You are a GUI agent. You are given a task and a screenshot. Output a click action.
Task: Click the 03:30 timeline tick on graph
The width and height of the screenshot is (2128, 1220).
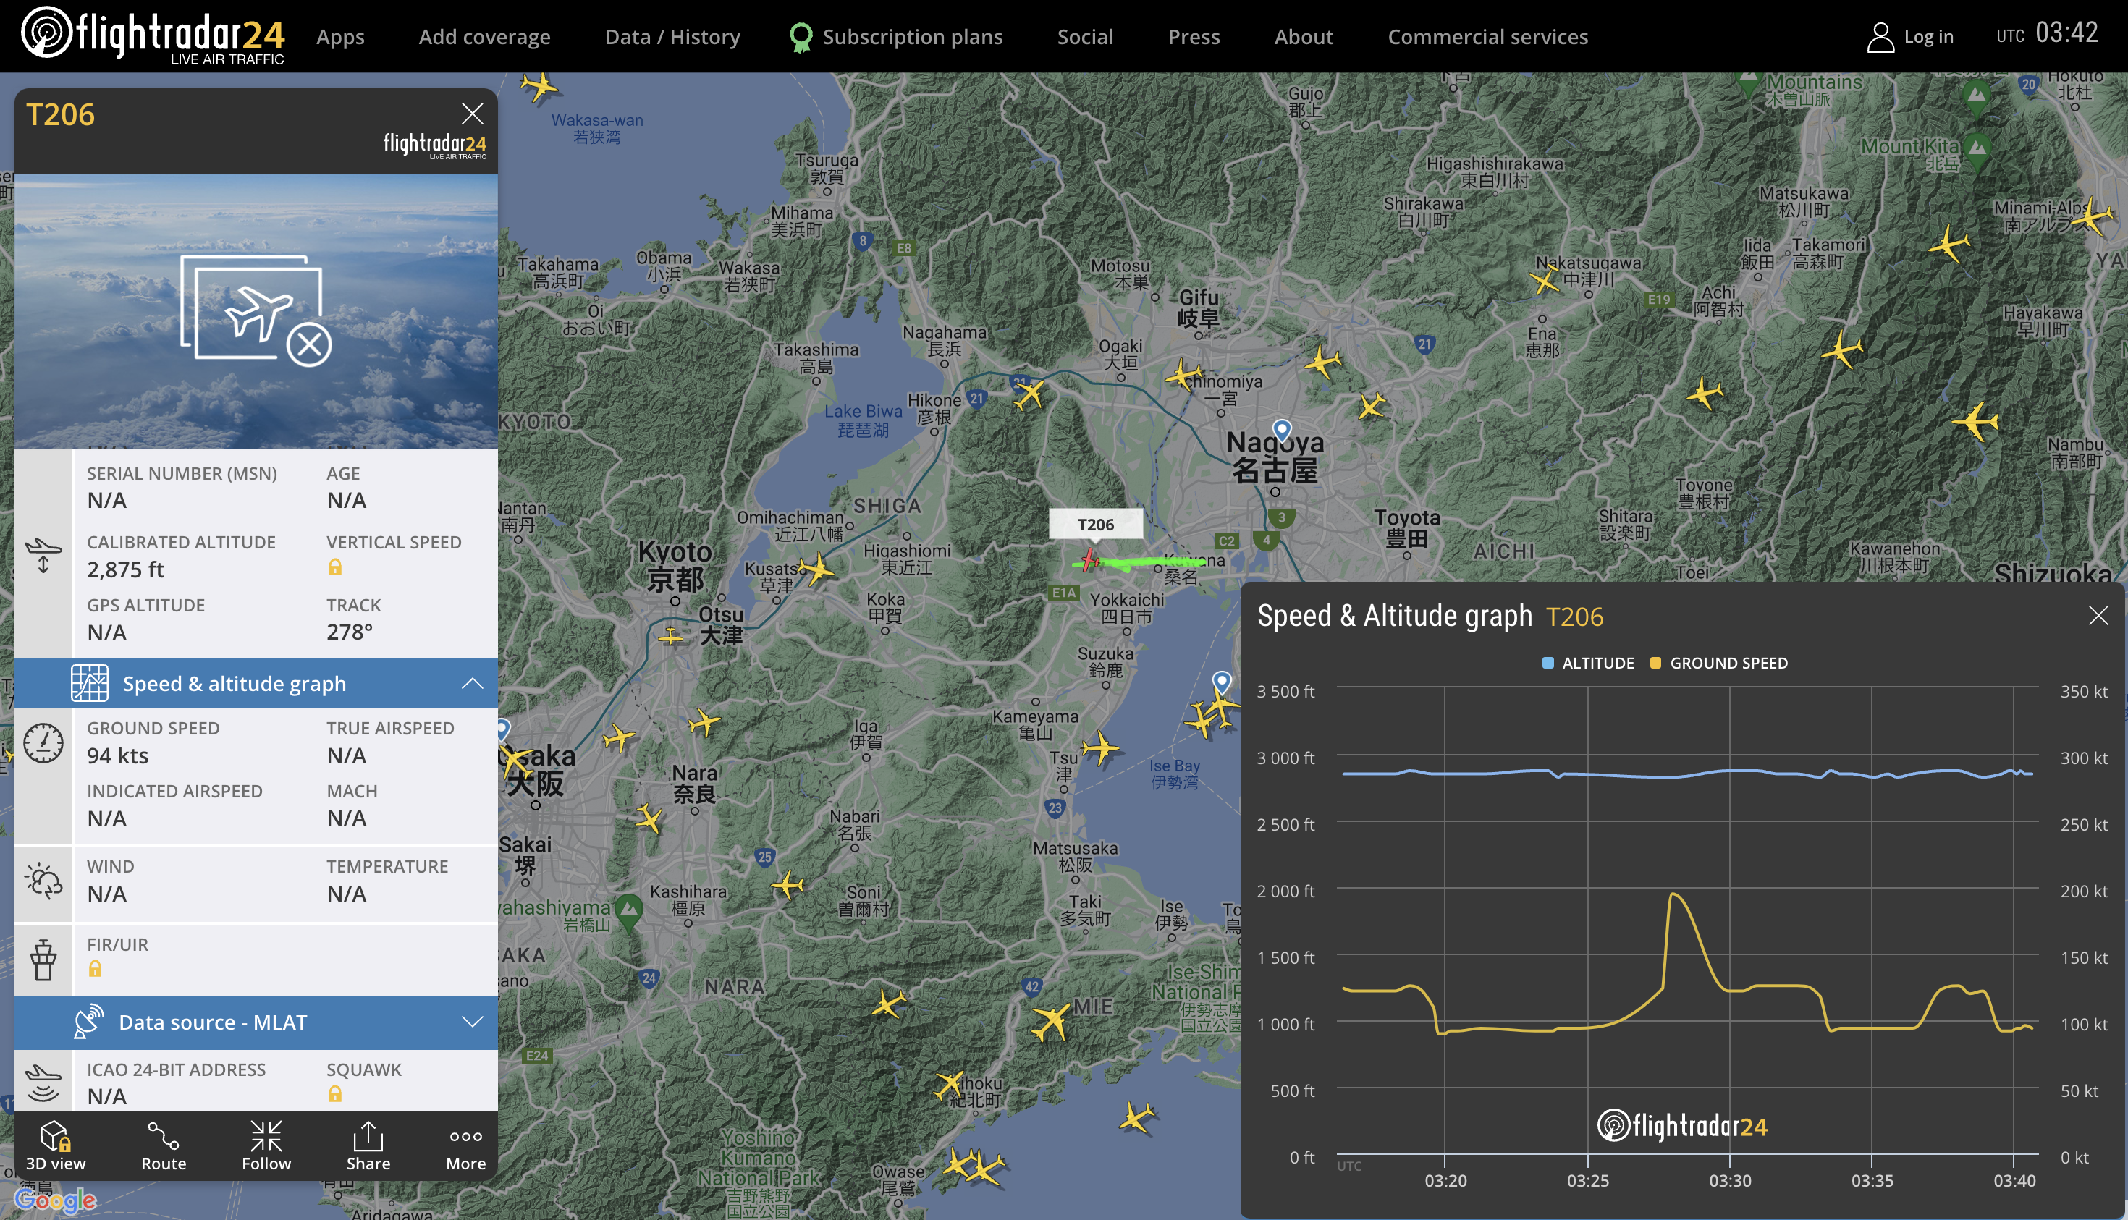(1729, 1179)
